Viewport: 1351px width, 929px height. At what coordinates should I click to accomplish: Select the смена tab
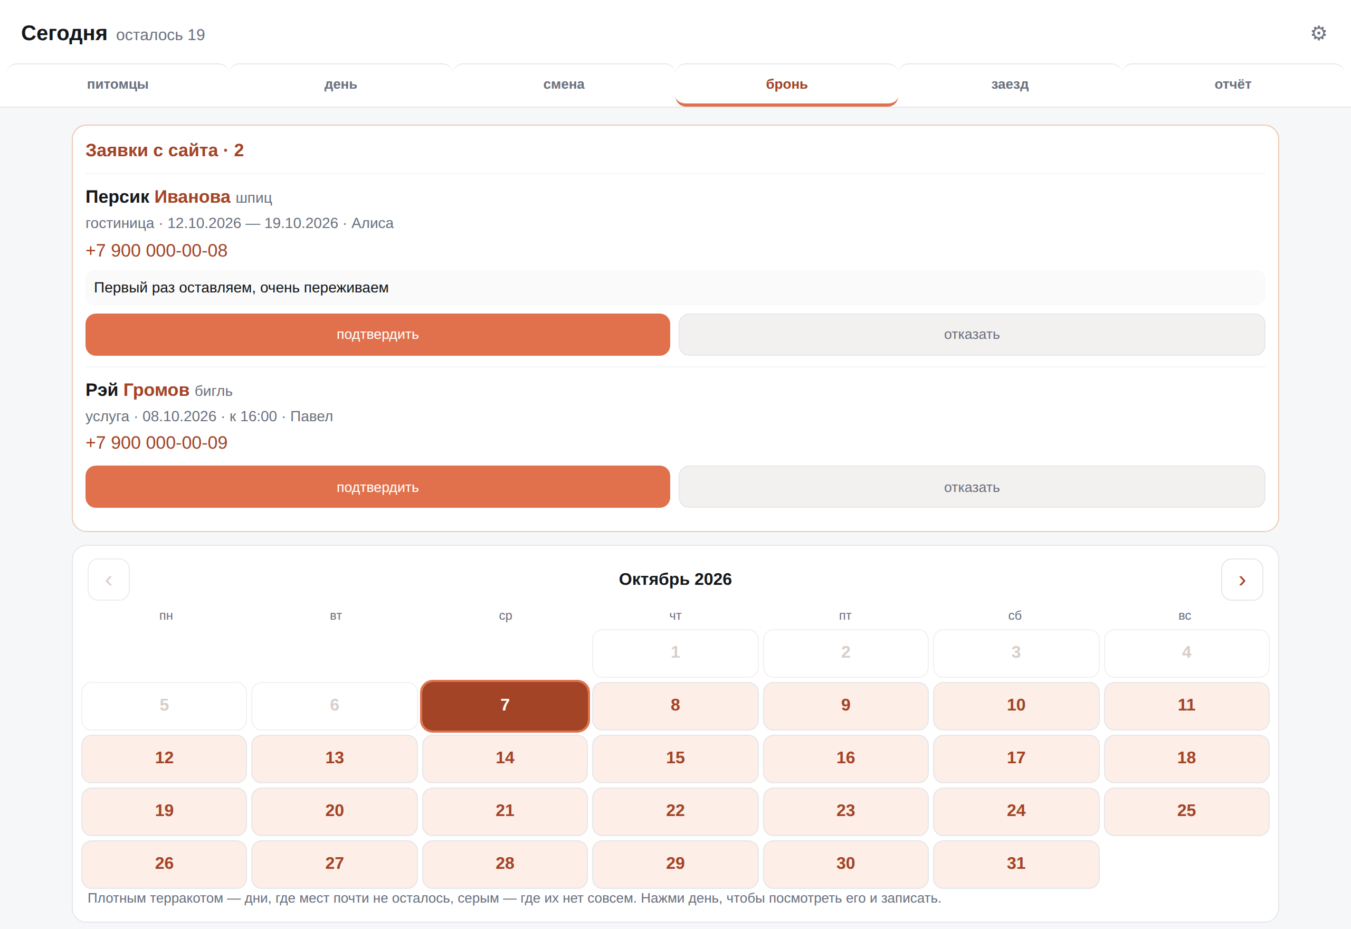point(564,84)
